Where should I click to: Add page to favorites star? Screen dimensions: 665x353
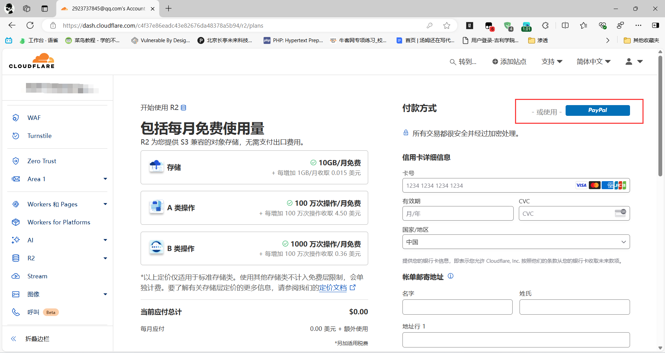coord(447,25)
